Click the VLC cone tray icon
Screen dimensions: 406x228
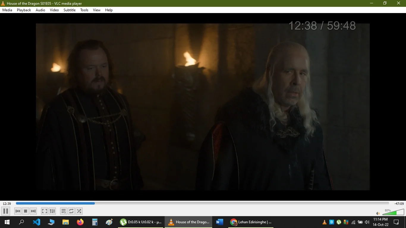[325, 222]
